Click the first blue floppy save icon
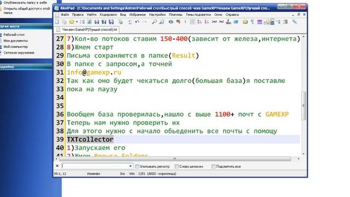The image size is (350, 197). (x=97, y=22)
